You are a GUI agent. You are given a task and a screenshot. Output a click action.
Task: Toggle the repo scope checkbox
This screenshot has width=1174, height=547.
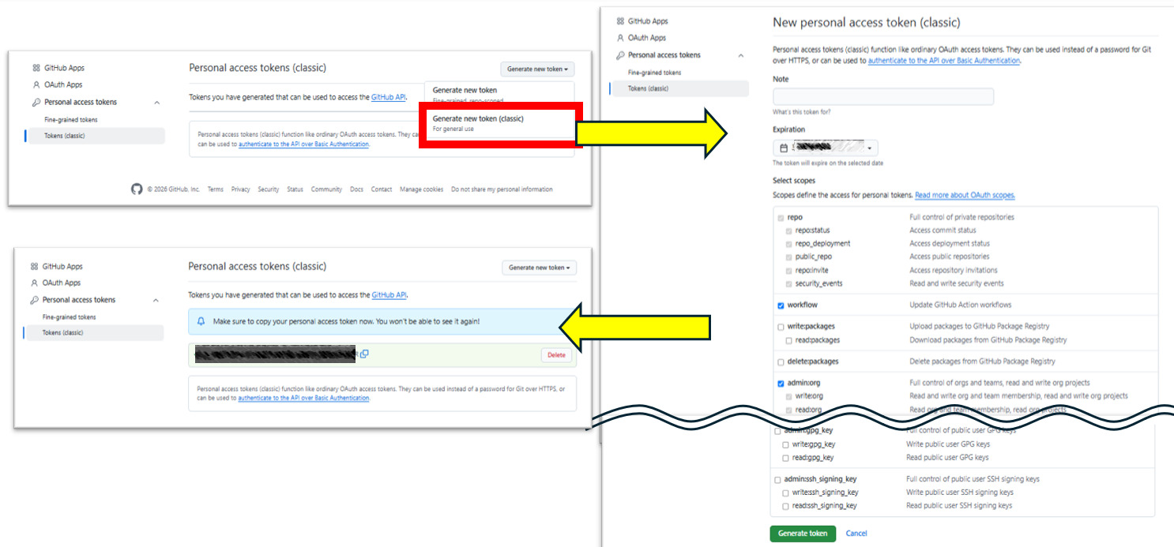(781, 217)
